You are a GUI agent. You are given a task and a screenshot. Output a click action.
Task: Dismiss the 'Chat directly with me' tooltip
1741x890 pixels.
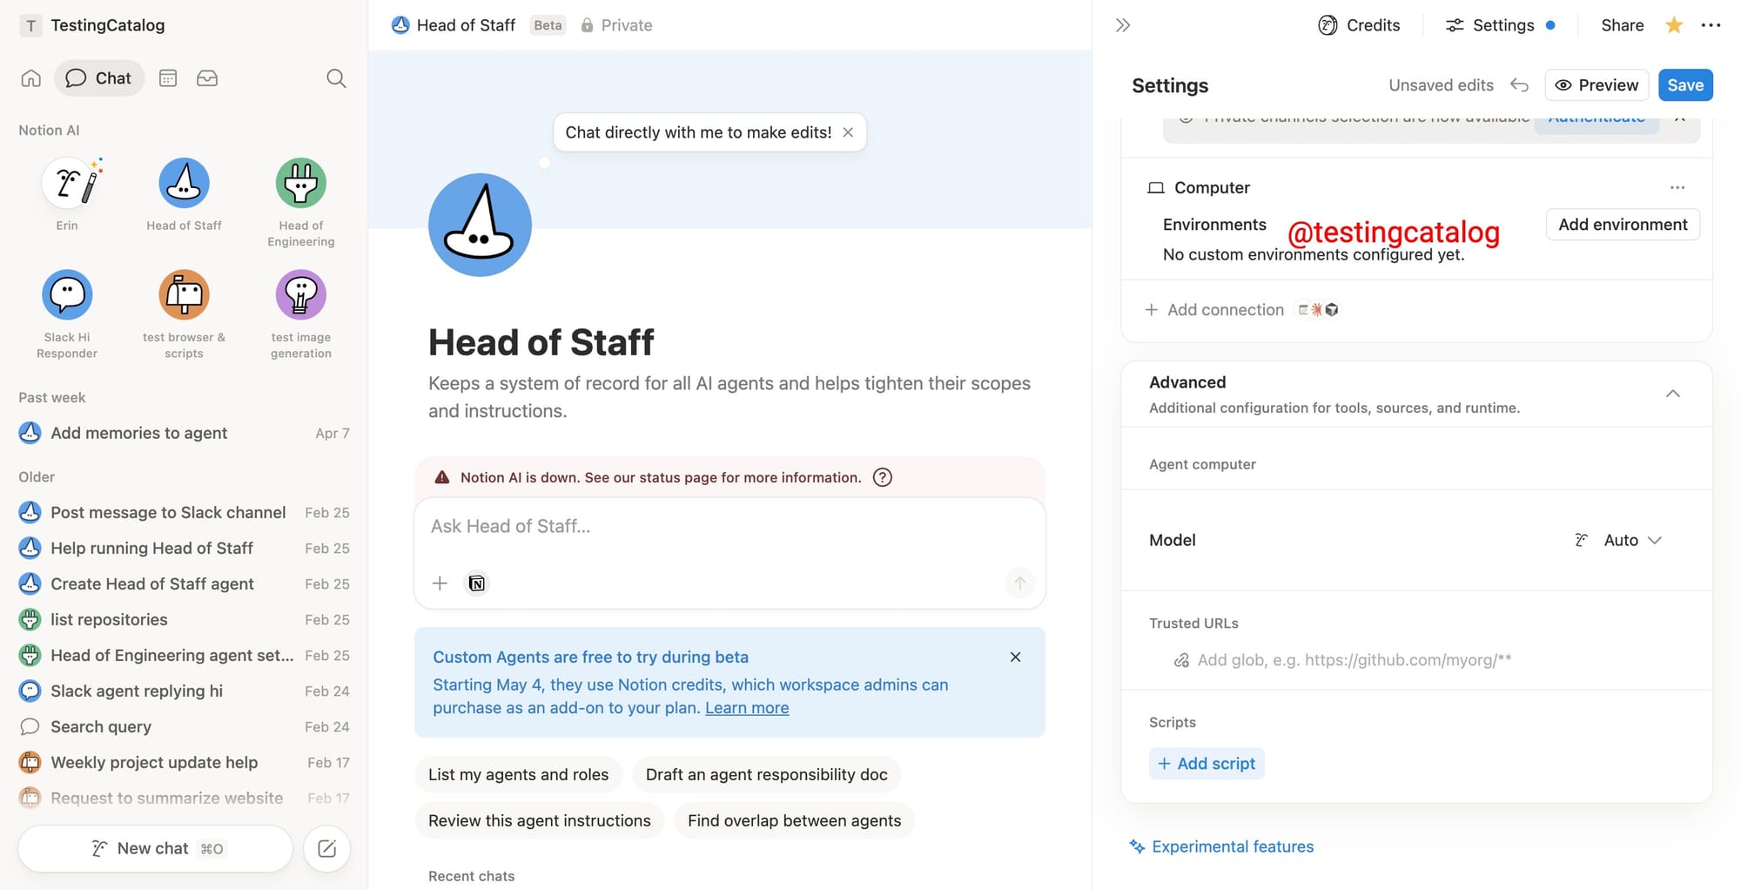pyautogui.click(x=848, y=132)
